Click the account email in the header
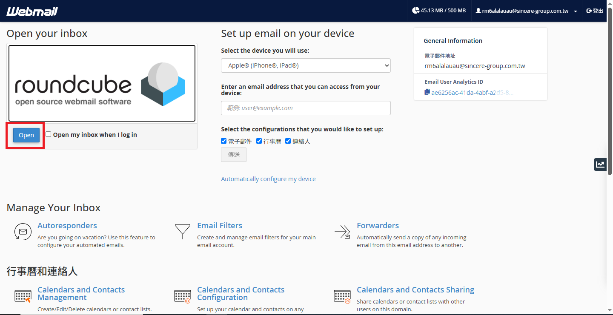This screenshot has height=315, width=613. click(x=525, y=11)
